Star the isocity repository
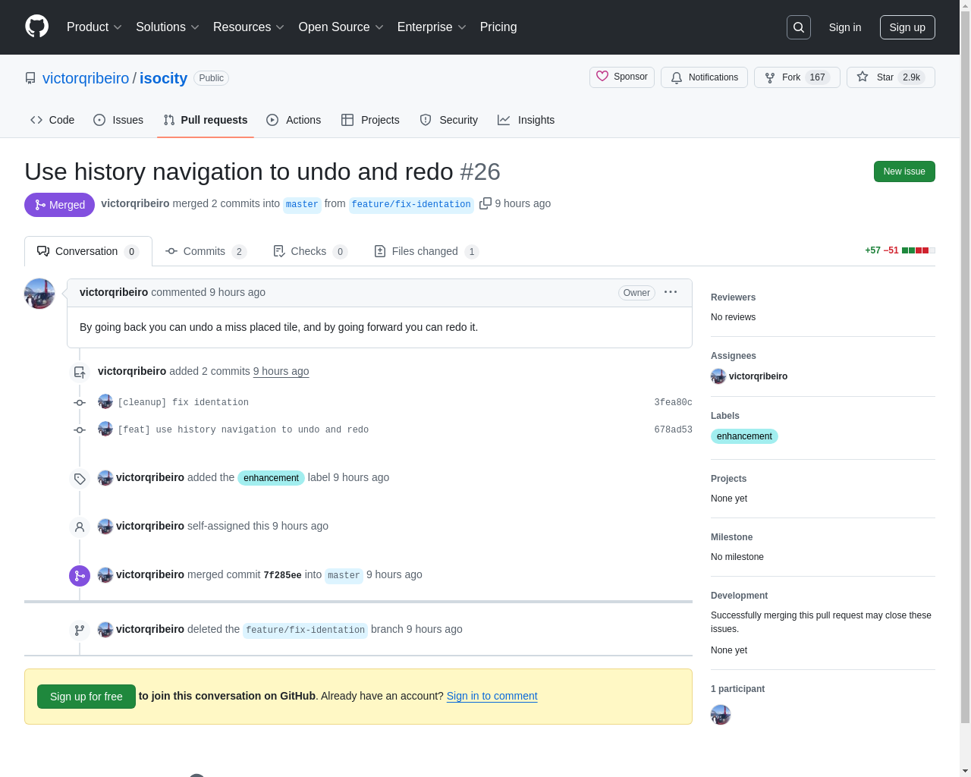This screenshot has height=777, width=971. coord(891,77)
